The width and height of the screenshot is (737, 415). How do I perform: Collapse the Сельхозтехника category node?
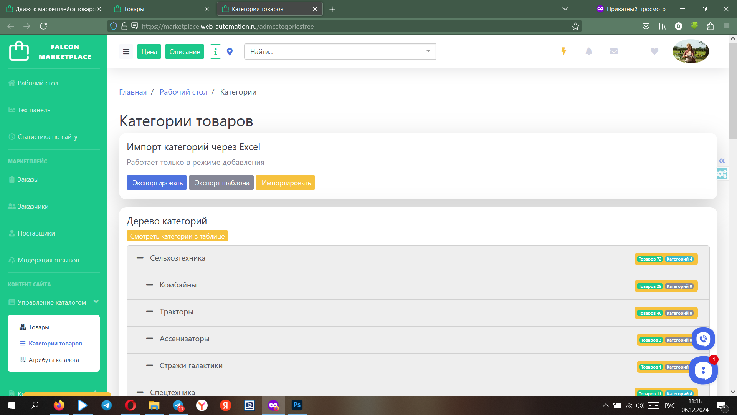pos(140,258)
